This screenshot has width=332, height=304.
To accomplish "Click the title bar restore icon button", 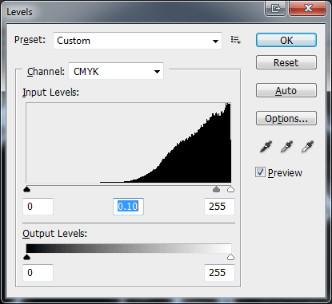I will point(275,8).
